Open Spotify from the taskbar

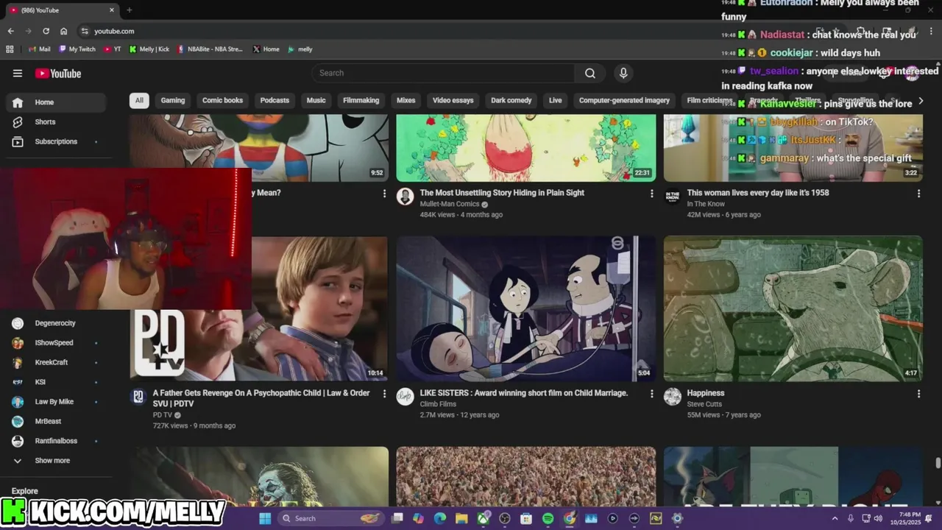point(548,518)
